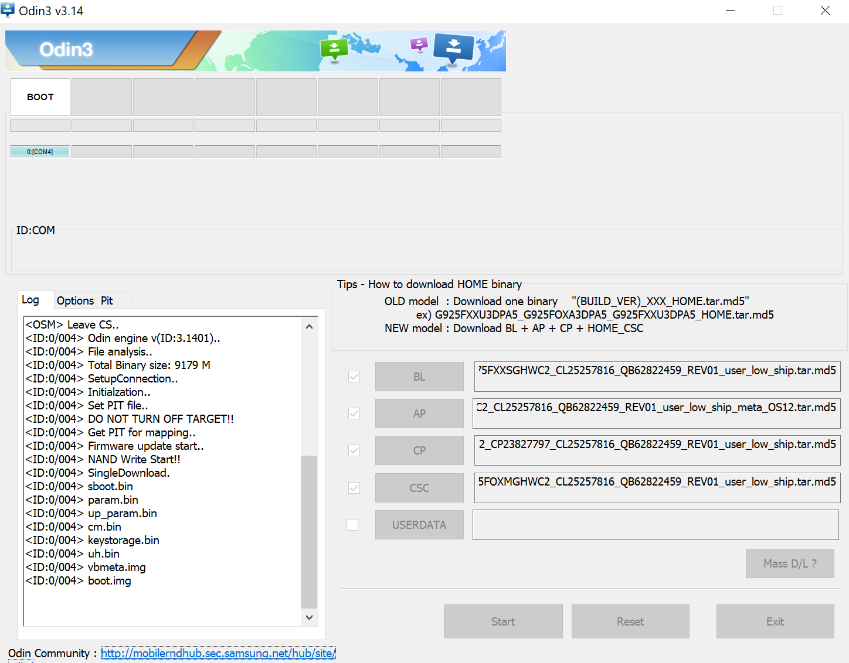Minimize the Odin3 window
The height and width of the screenshot is (663, 849).
[730, 11]
